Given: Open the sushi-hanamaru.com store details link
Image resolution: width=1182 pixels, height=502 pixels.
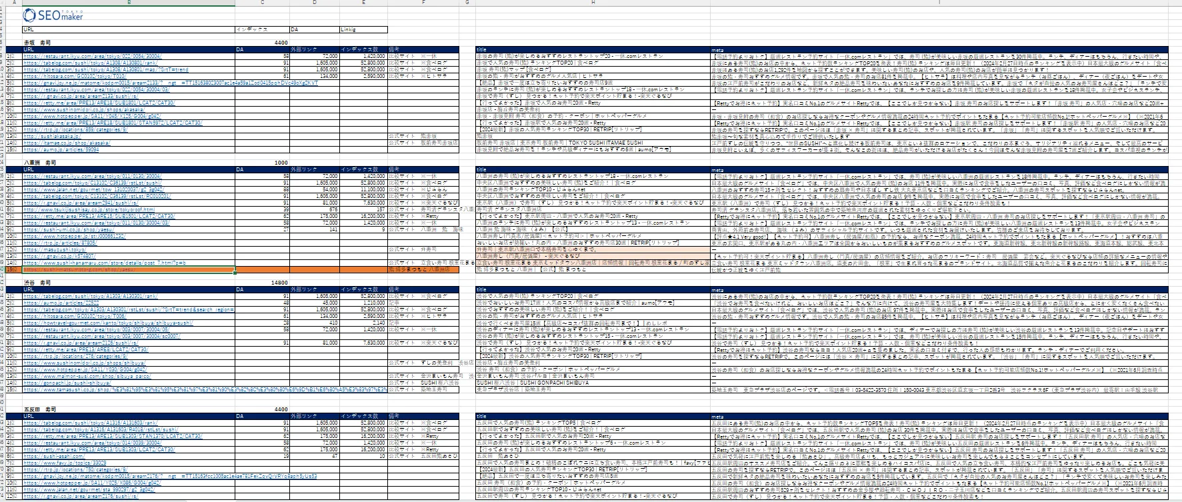Looking at the screenshot, I should 105,263.
